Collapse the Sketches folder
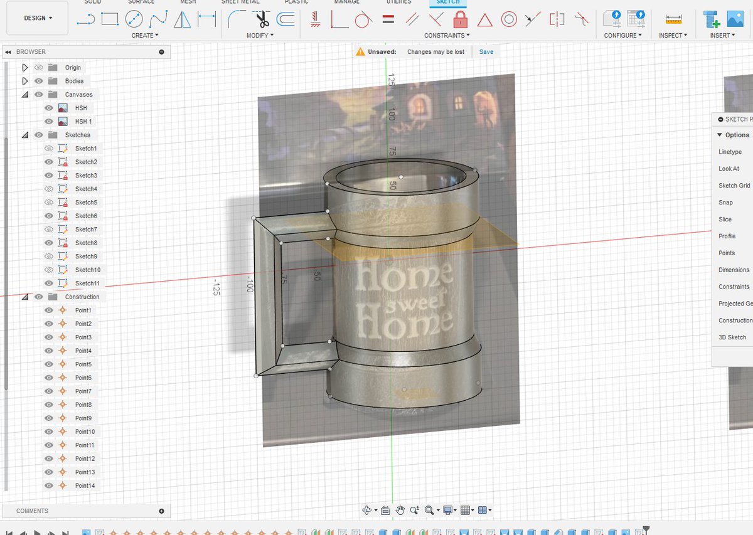This screenshot has width=753, height=535. [x=25, y=135]
